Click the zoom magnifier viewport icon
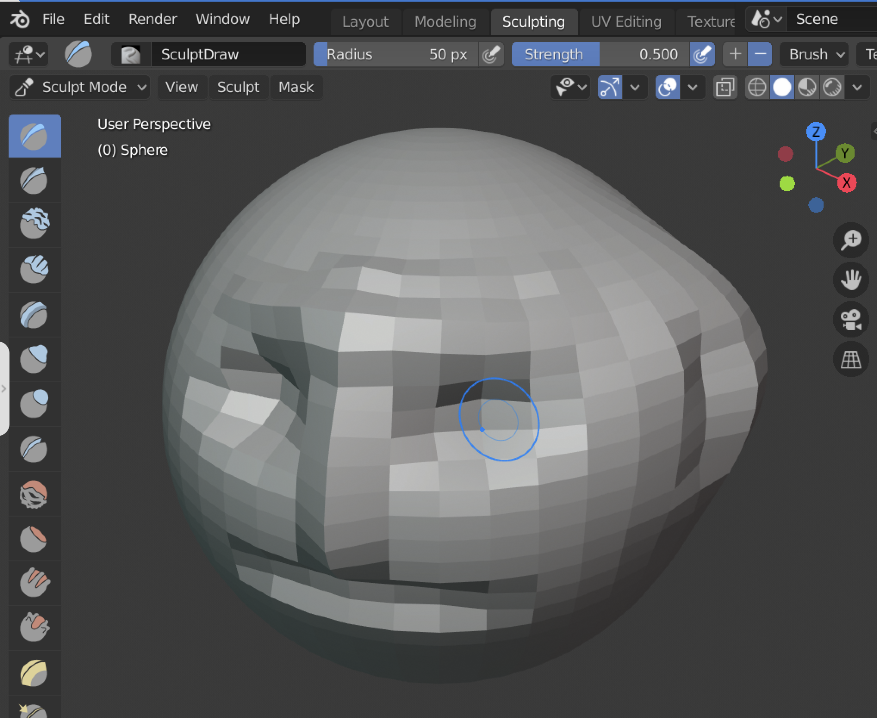Viewport: 877px width, 718px height. (x=851, y=240)
